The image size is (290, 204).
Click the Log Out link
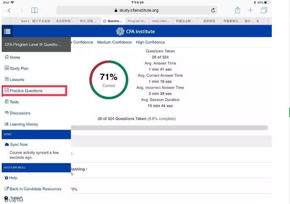click(16, 200)
